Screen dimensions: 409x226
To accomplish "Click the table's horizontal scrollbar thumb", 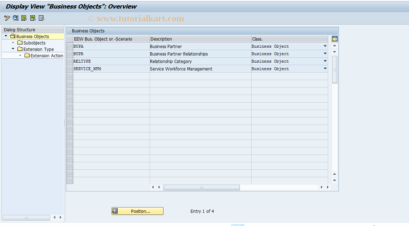I will pyautogui.click(x=201, y=188).
